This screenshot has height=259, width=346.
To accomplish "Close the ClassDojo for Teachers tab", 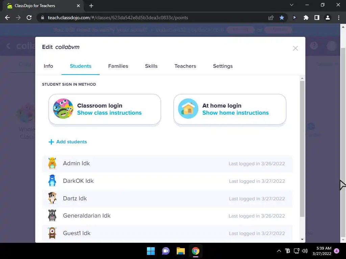I will [x=78, y=6].
